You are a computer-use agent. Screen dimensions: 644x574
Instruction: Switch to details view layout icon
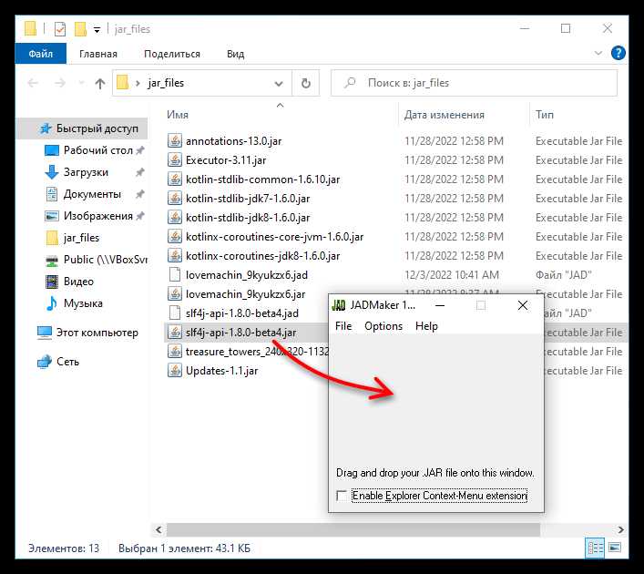[595, 548]
